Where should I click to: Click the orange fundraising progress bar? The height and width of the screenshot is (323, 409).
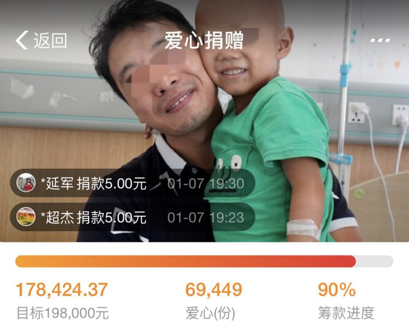(185, 262)
